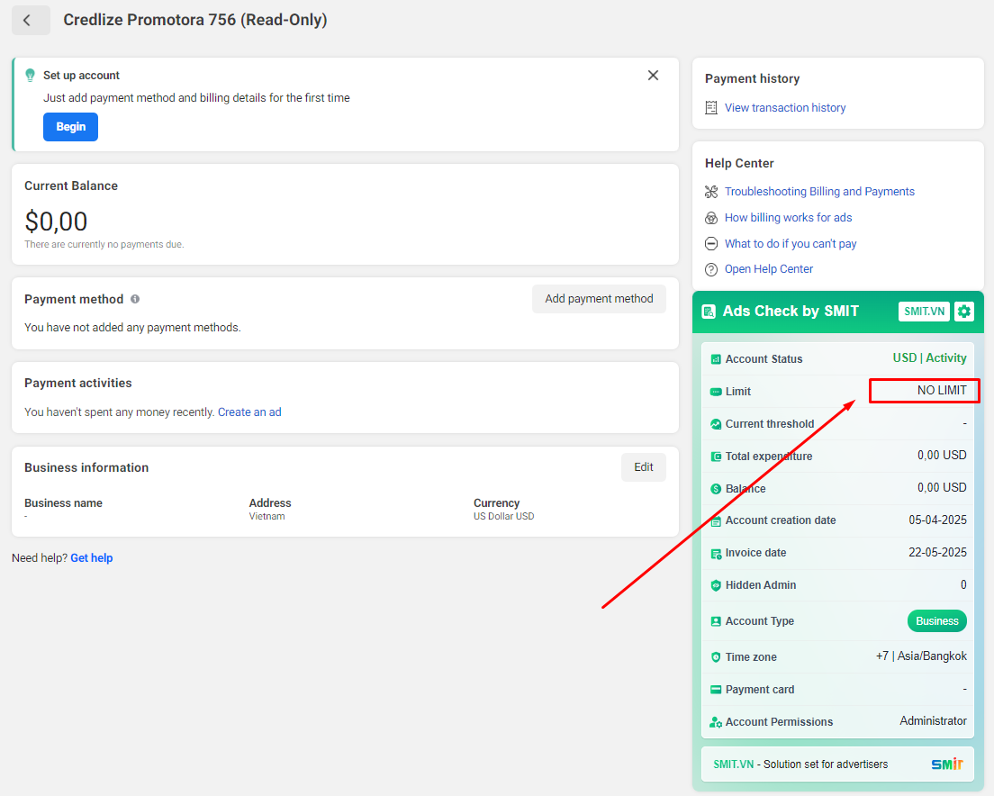Dismiss the Set up account banner

[653, 76]
